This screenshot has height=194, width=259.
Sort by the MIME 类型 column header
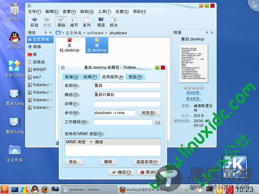(79, 142)
